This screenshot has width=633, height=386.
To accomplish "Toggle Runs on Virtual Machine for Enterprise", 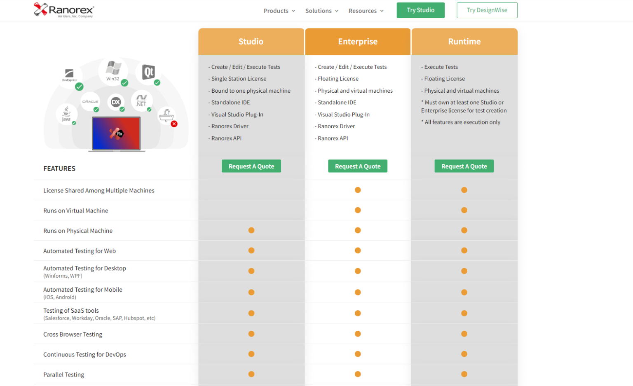I will (358, 210).
